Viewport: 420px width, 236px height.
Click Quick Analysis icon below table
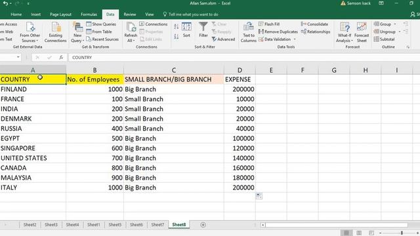(x=259, y=196)
